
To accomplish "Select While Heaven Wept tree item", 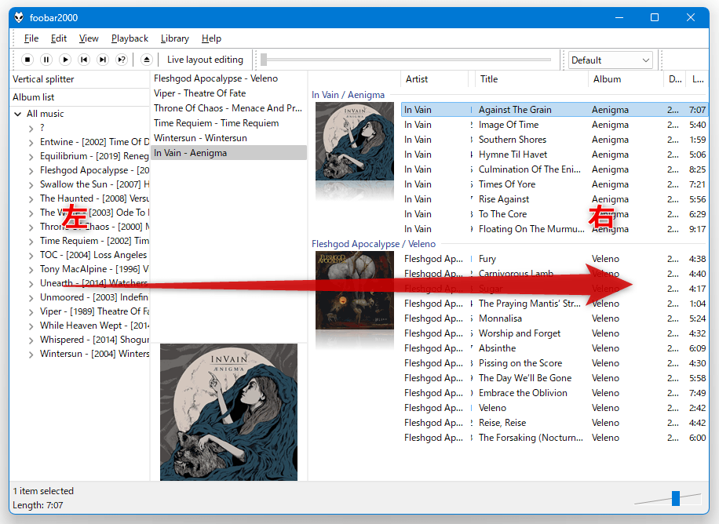I will click(x=94, y=326).
